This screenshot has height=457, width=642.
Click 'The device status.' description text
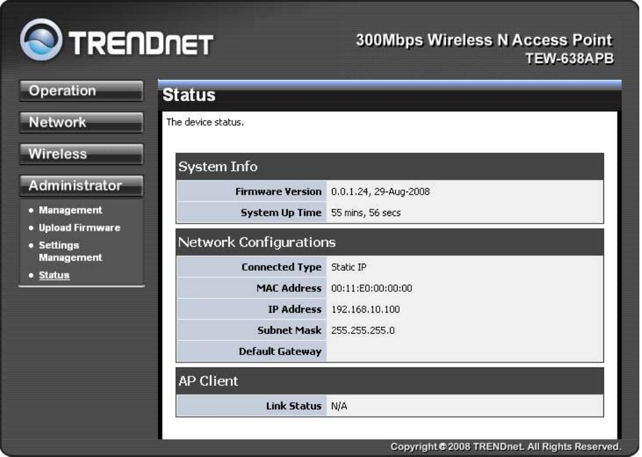coord(205,122)
